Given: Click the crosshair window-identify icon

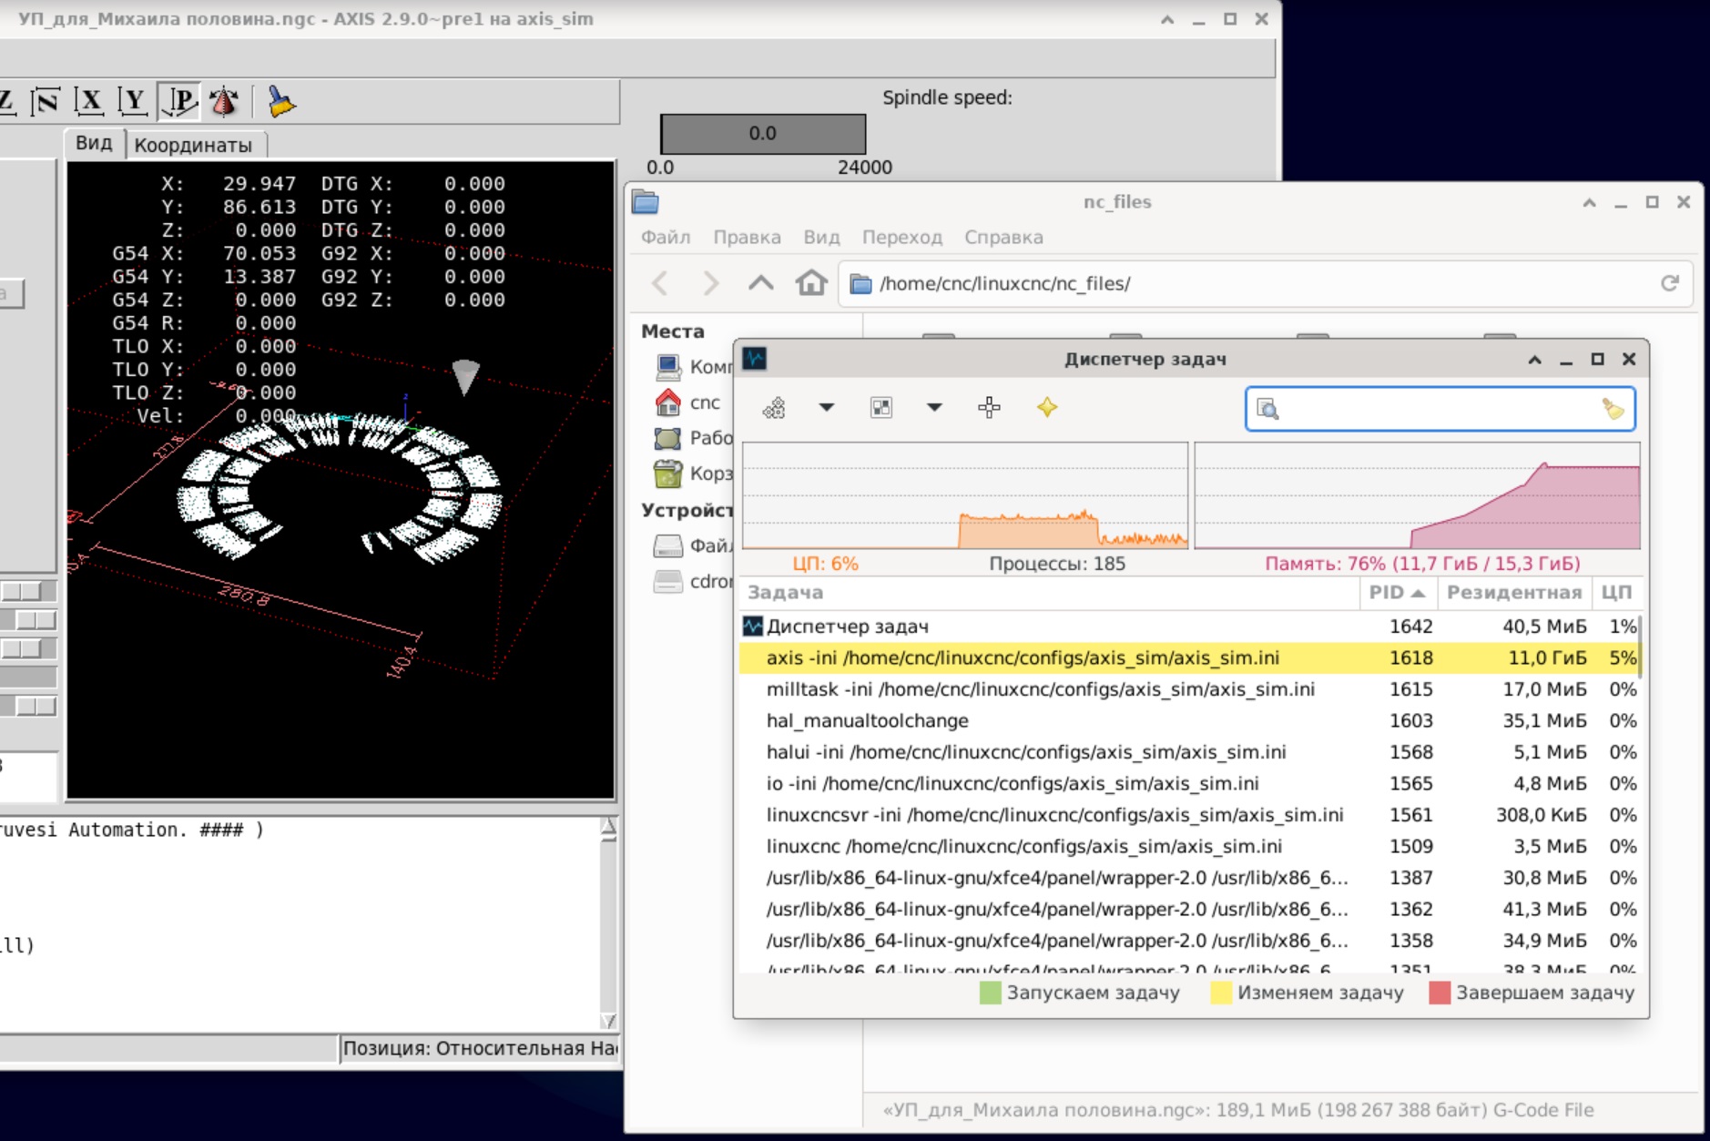Looking at the screenshot, I should 989,408.
